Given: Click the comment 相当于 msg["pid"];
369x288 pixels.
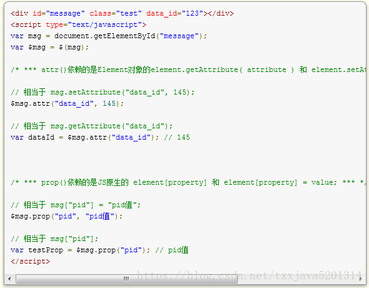Looking at the screenshot, I should [54, 239].
